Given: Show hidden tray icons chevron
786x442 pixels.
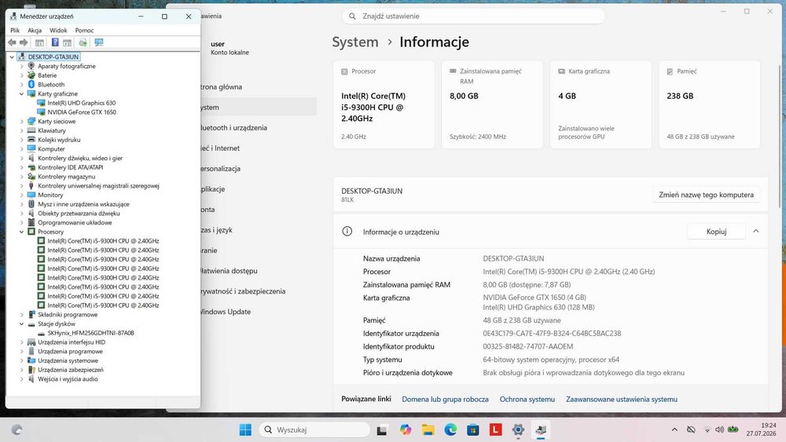Looking at the screenshot, I should 674,429.
